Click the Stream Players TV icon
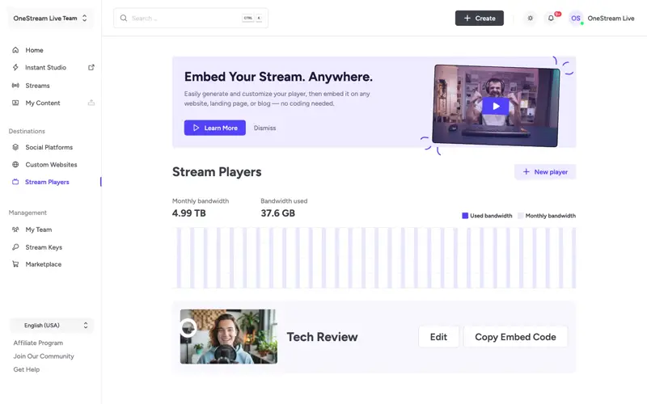The image size is (647, 404). click(15, 182)
